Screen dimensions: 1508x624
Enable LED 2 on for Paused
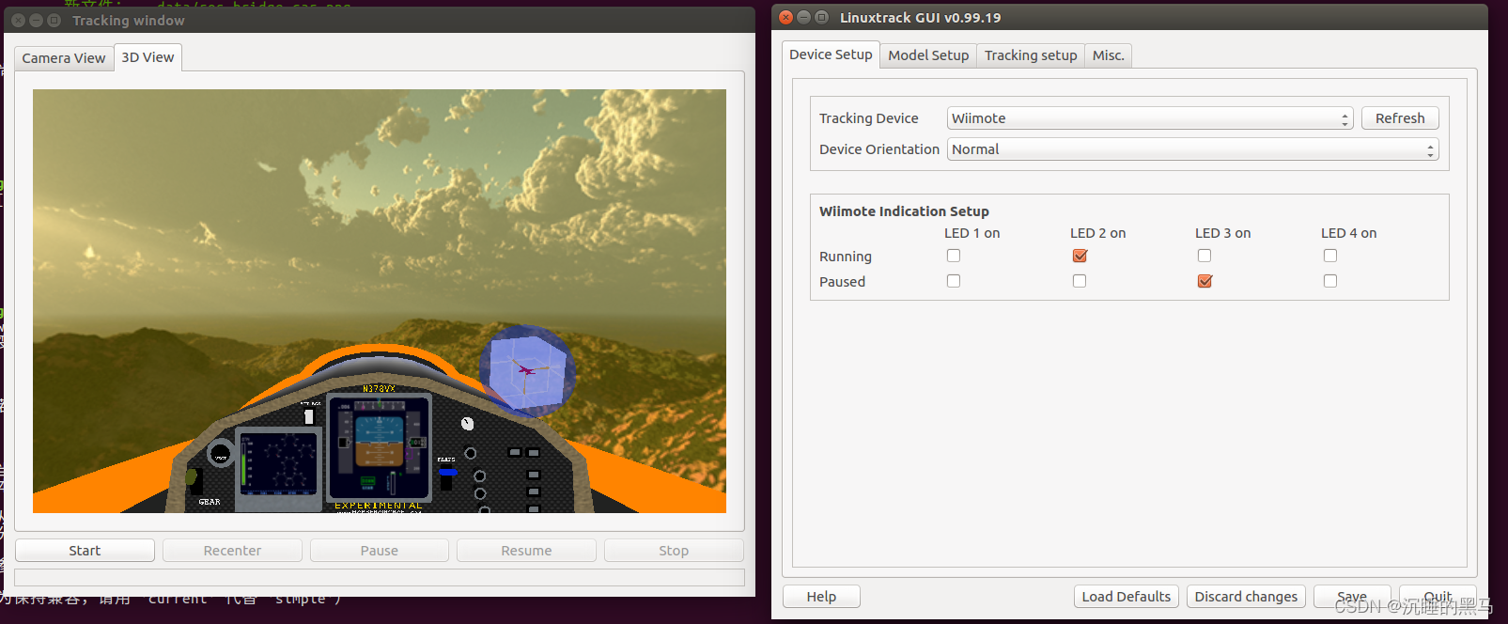click(1080, 281)
